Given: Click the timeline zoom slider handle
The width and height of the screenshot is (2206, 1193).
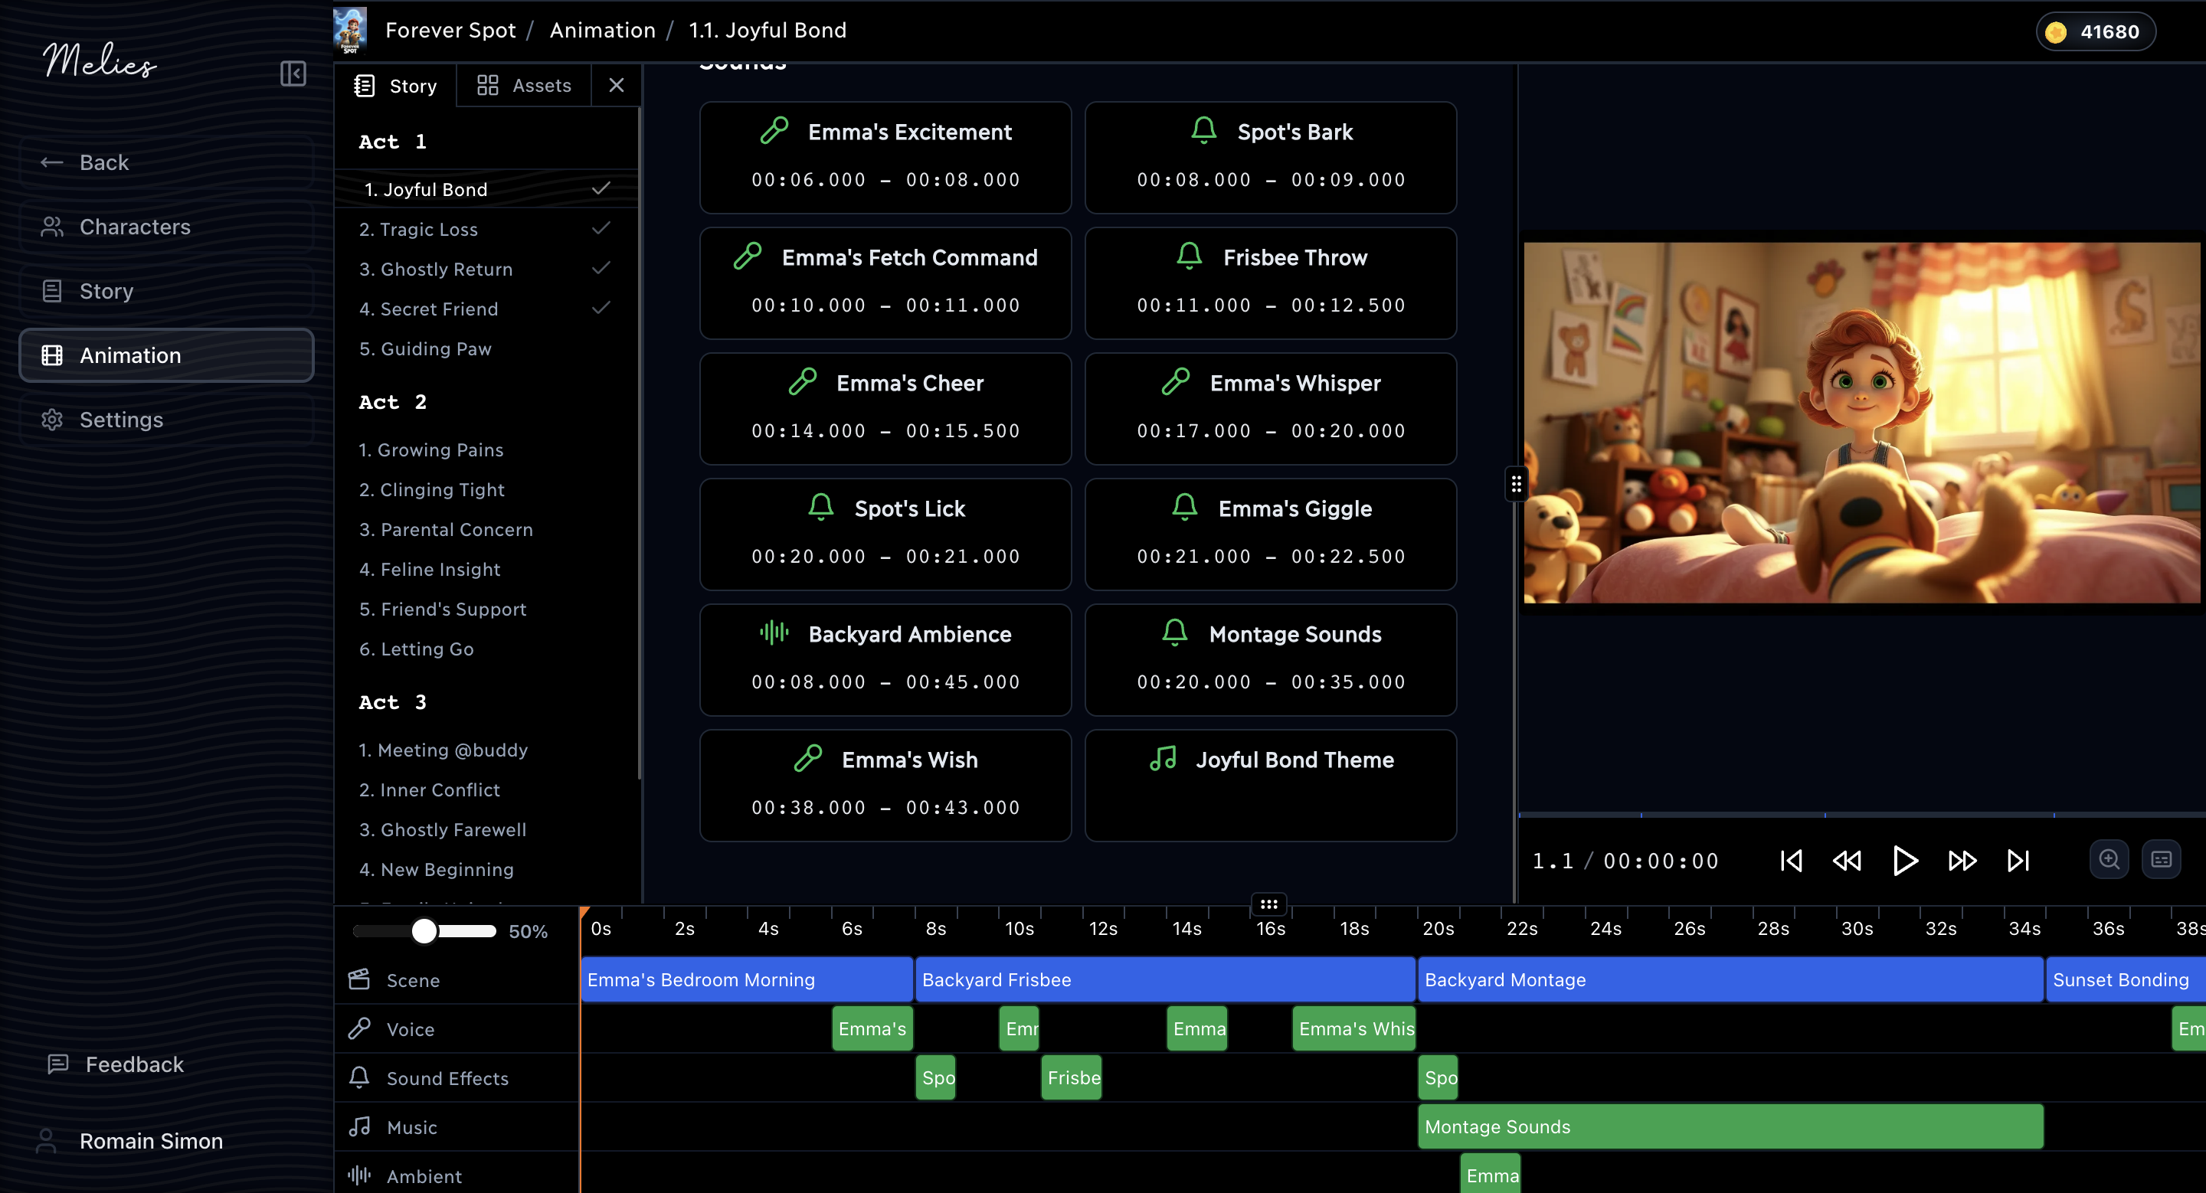Looking at the screenshot, I should point(425,931).
